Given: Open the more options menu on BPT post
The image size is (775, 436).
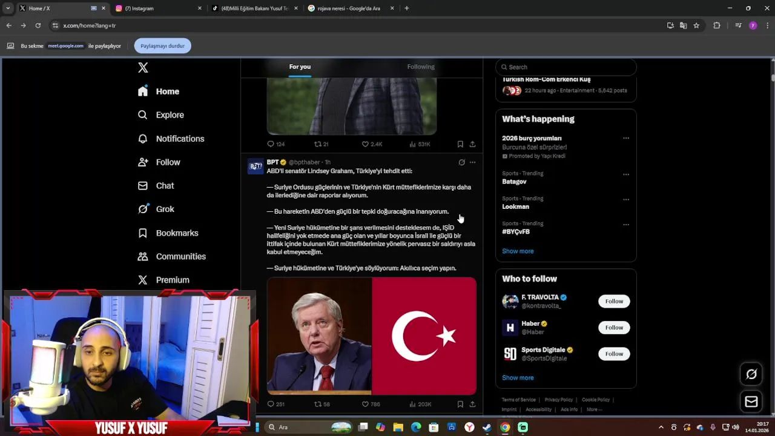Looking at the screenshot, I should point(472,162).
